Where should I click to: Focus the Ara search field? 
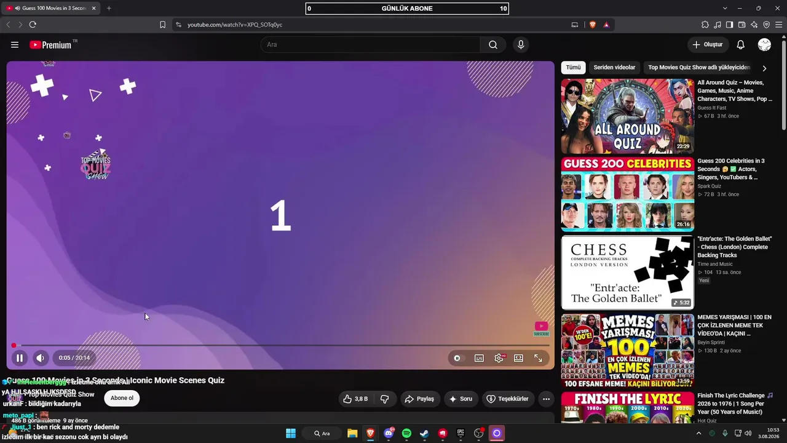[370, 45]
